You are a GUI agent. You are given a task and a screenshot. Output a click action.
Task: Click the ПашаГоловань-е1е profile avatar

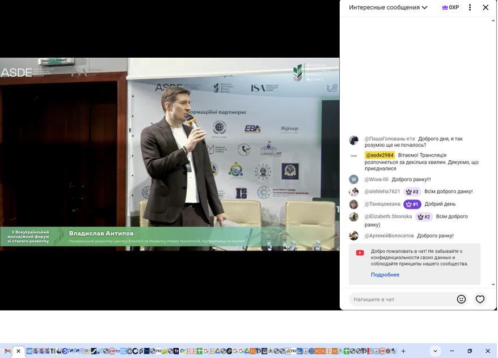(x=354, y=140)
